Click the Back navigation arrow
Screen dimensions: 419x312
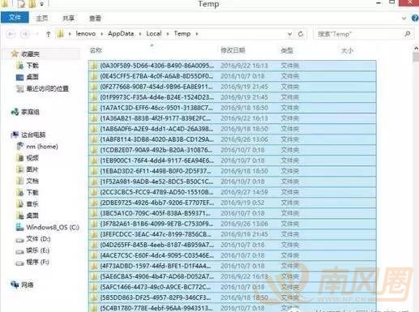click(11, 34)
